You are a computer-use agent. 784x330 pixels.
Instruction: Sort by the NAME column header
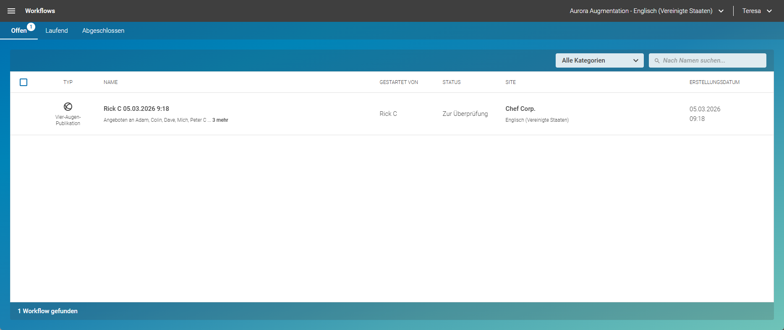[111, 82]
